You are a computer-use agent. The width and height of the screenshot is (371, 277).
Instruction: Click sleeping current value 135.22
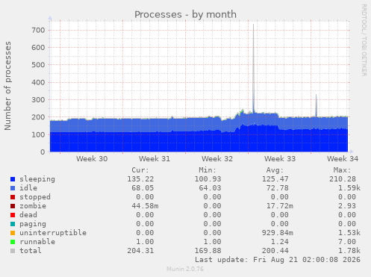click(x=140, y=179)
